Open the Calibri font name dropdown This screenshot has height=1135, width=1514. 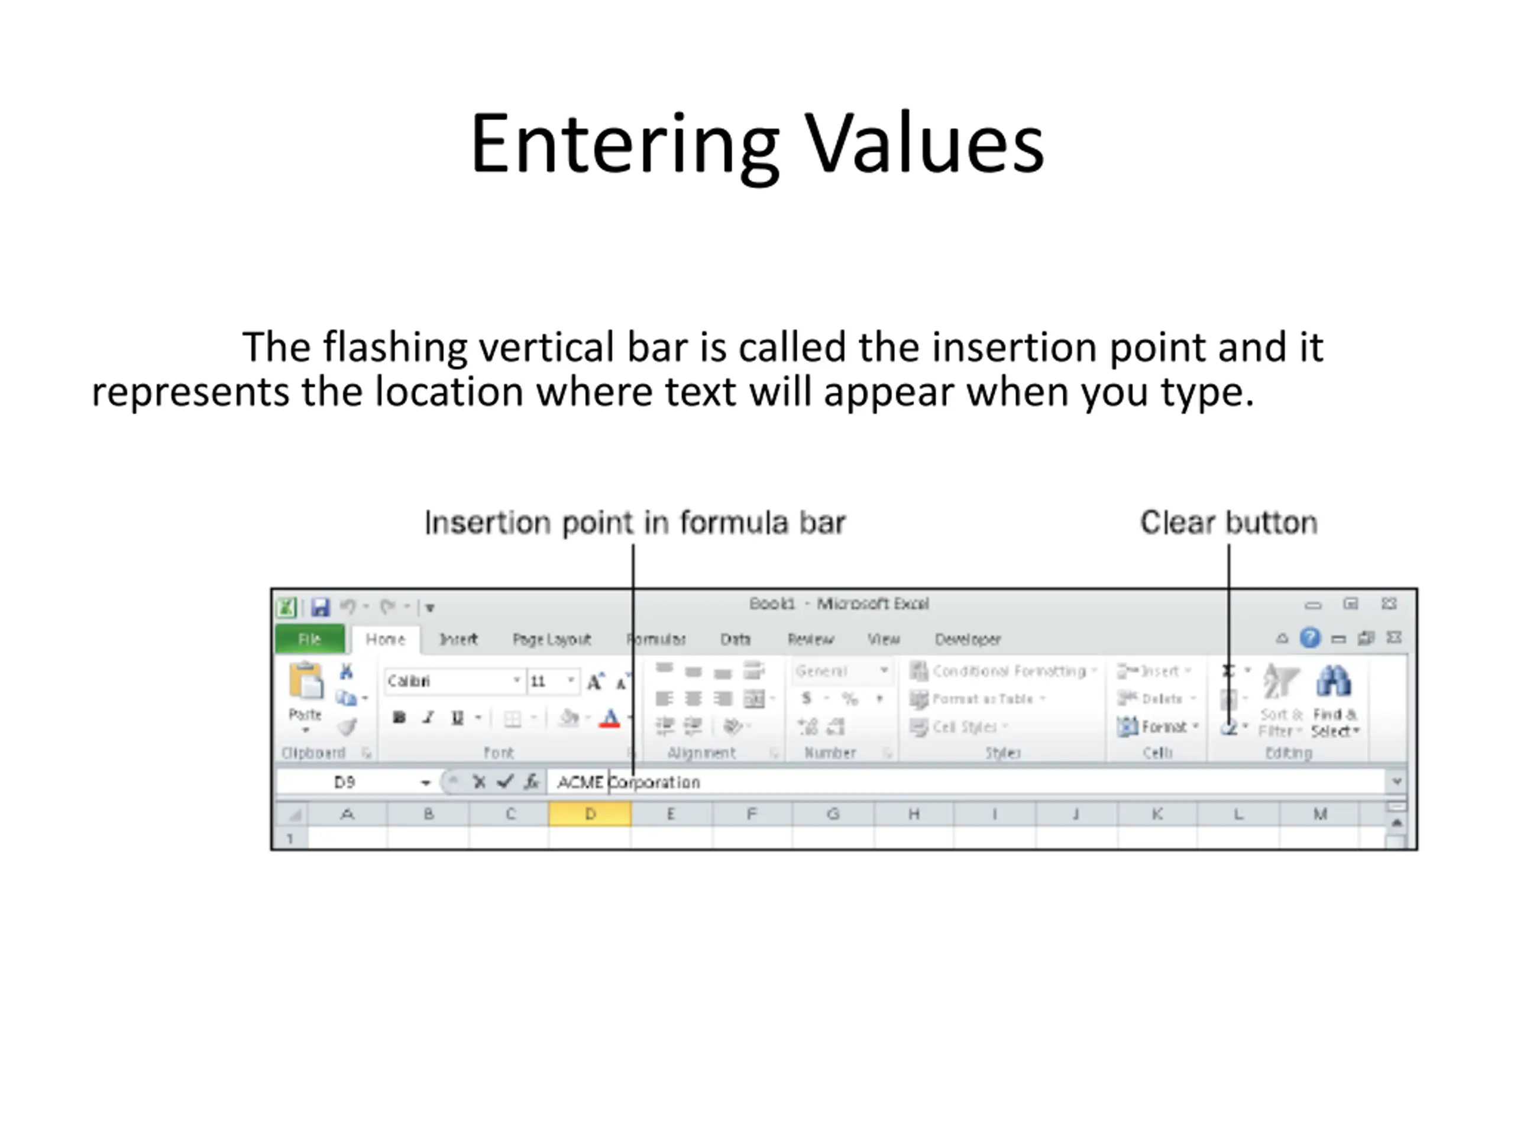pos(517,681)
